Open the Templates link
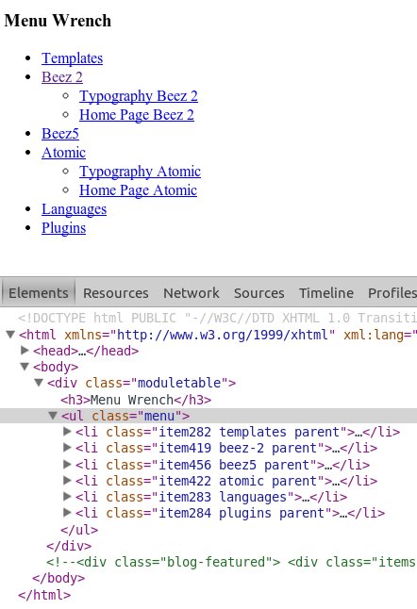417x609 pixels. pos(73,58)
